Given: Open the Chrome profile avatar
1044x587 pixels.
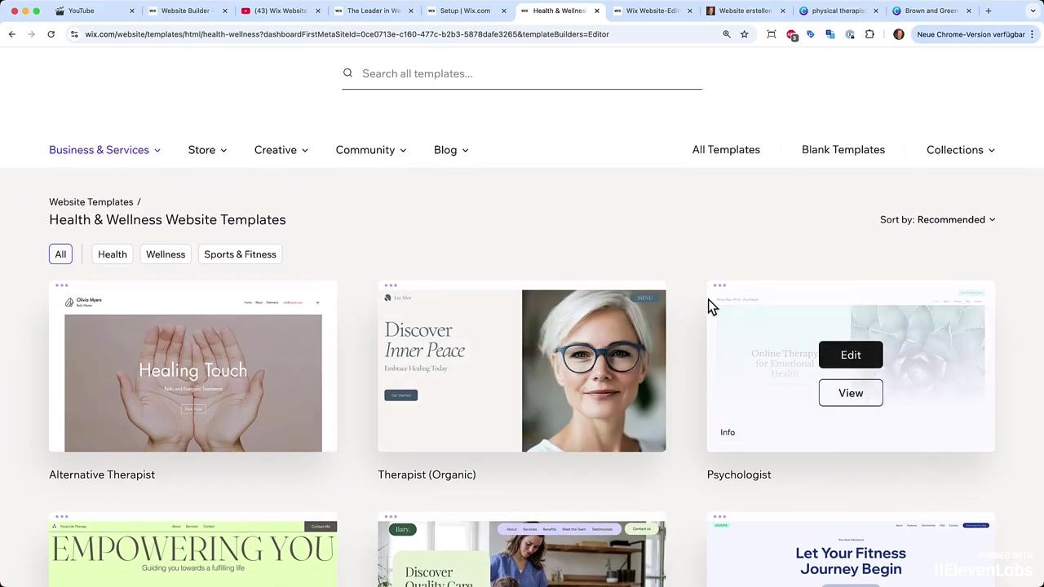Looking at the screenshot, I should pyautogui.click(x=898, y=34).
